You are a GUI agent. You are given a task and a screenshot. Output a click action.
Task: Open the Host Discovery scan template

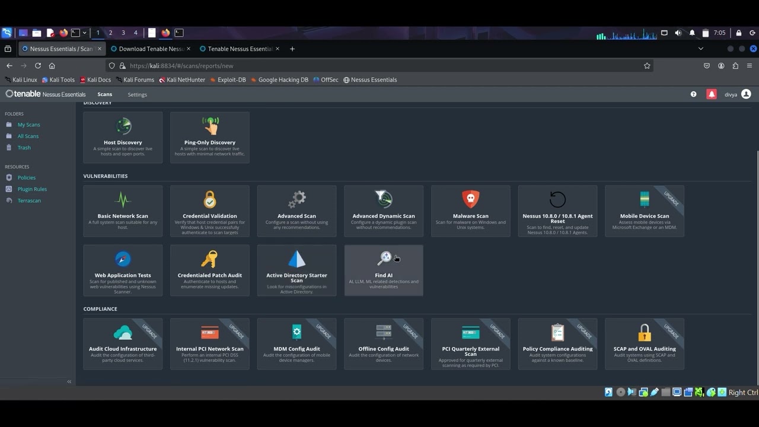[x=123, y=138]
